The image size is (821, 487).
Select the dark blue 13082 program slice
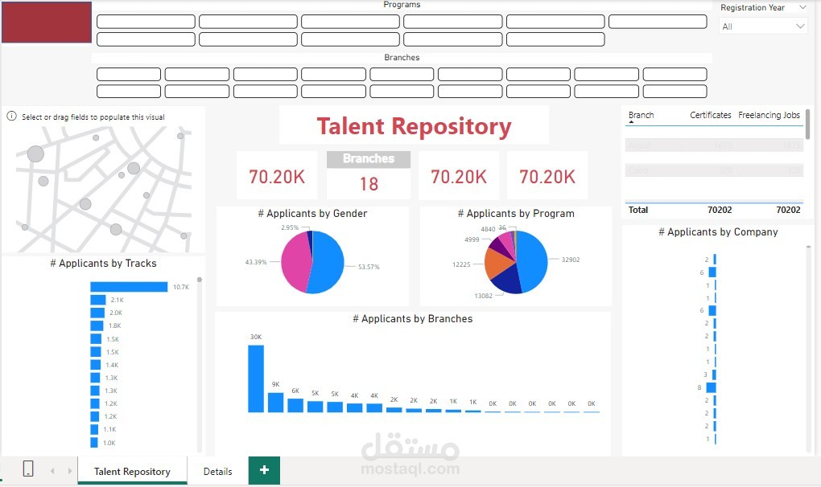(507, 281)
